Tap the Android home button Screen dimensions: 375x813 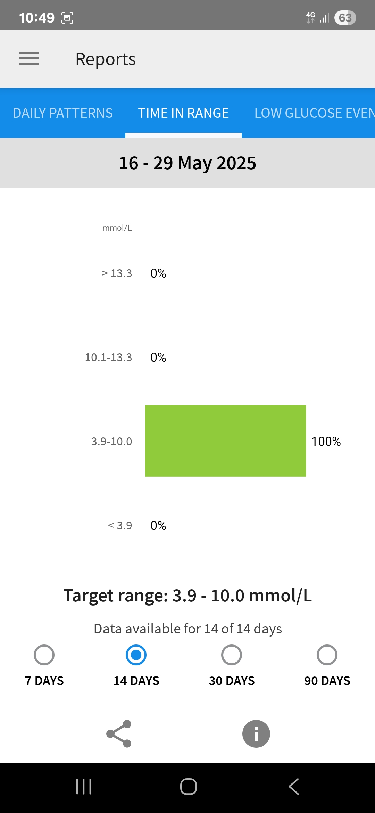click(x=188, y=787)
